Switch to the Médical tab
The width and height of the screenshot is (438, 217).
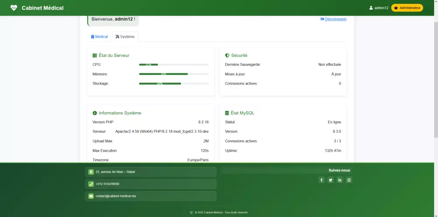coord(99,37)
